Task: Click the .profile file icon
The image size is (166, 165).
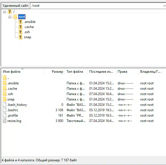Action: coord(5,115)
